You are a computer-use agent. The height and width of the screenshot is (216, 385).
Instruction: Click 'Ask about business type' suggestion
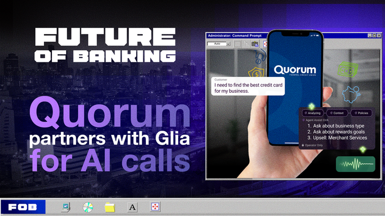coord(338,126)
